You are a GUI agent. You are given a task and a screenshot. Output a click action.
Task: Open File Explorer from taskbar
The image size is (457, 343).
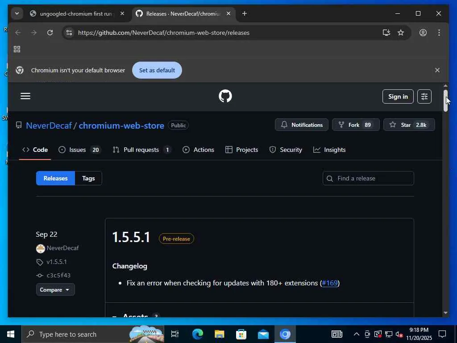pos(219,334)
